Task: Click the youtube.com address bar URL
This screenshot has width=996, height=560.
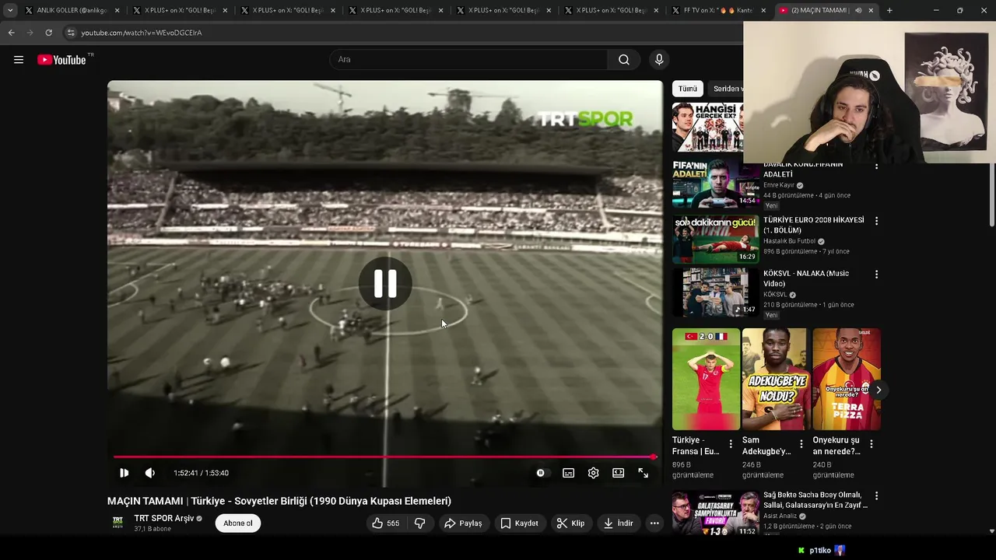Action: click(x=142, y=33)
